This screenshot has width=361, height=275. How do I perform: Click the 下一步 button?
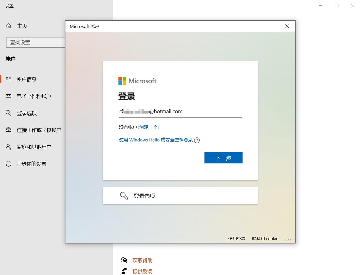coord(223,158)
